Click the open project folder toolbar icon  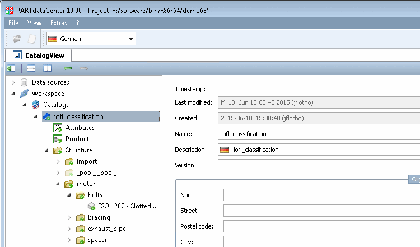17,39
